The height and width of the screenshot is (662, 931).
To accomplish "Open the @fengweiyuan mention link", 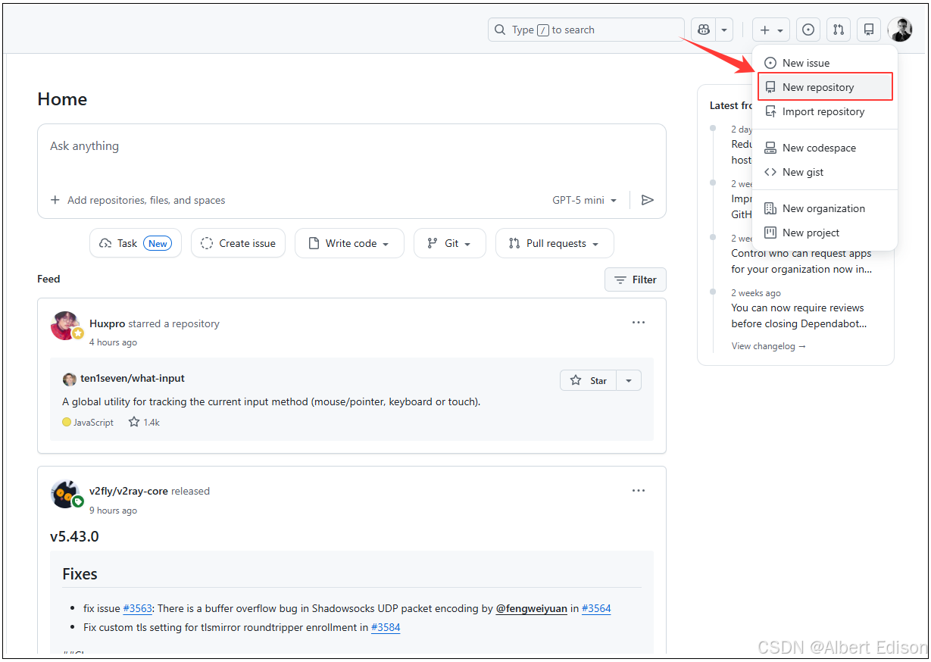I will click(x=531, y=608).
